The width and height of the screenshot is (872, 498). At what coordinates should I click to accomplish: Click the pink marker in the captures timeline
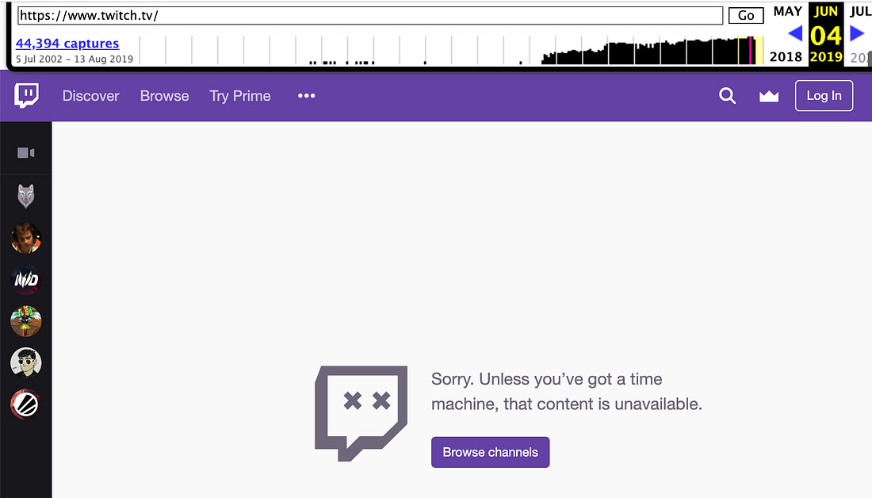click(751, 50)
